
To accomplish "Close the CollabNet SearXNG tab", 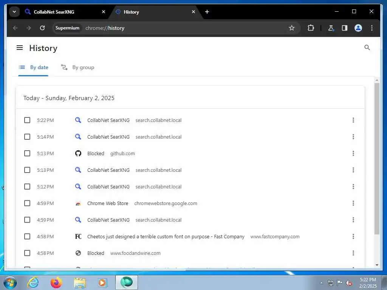I will pos(104,12).
